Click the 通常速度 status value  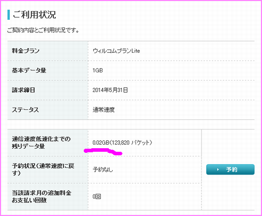pos(104,110)
